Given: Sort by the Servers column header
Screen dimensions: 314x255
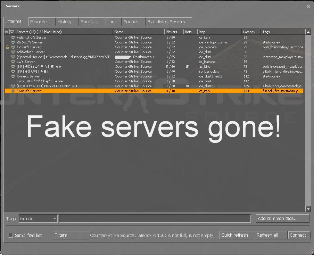Looking at the screenshot, I should (x=64, y=32).
